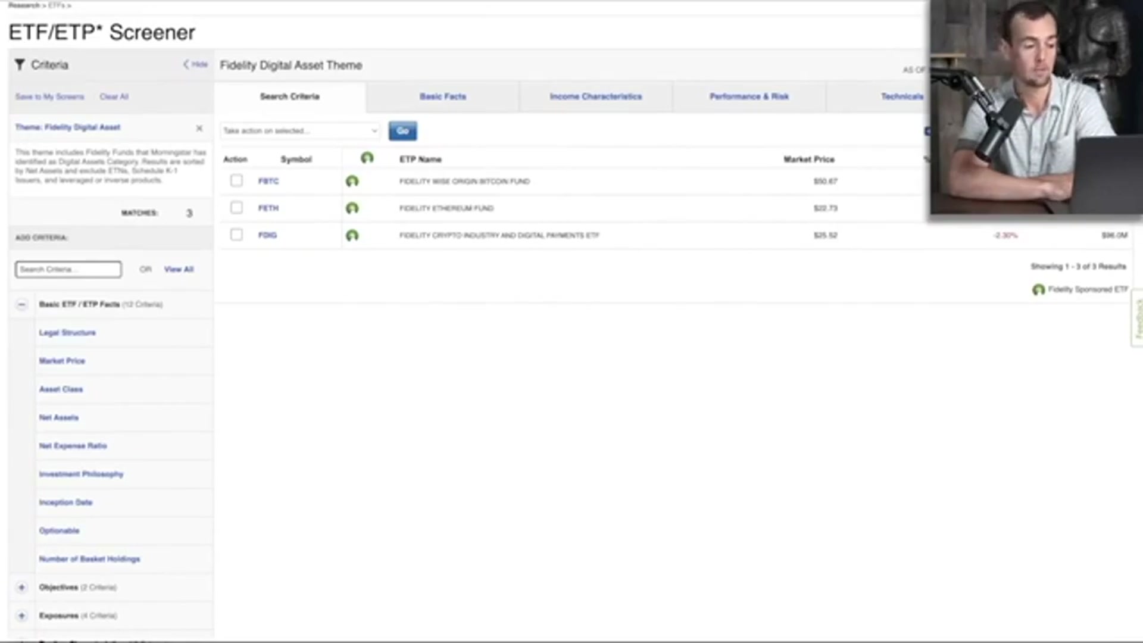Viewport: 1143px width, 643px height.
Task: Select the FBTC row checkbox
Action: pyautogui.click(x=236, y=180)
